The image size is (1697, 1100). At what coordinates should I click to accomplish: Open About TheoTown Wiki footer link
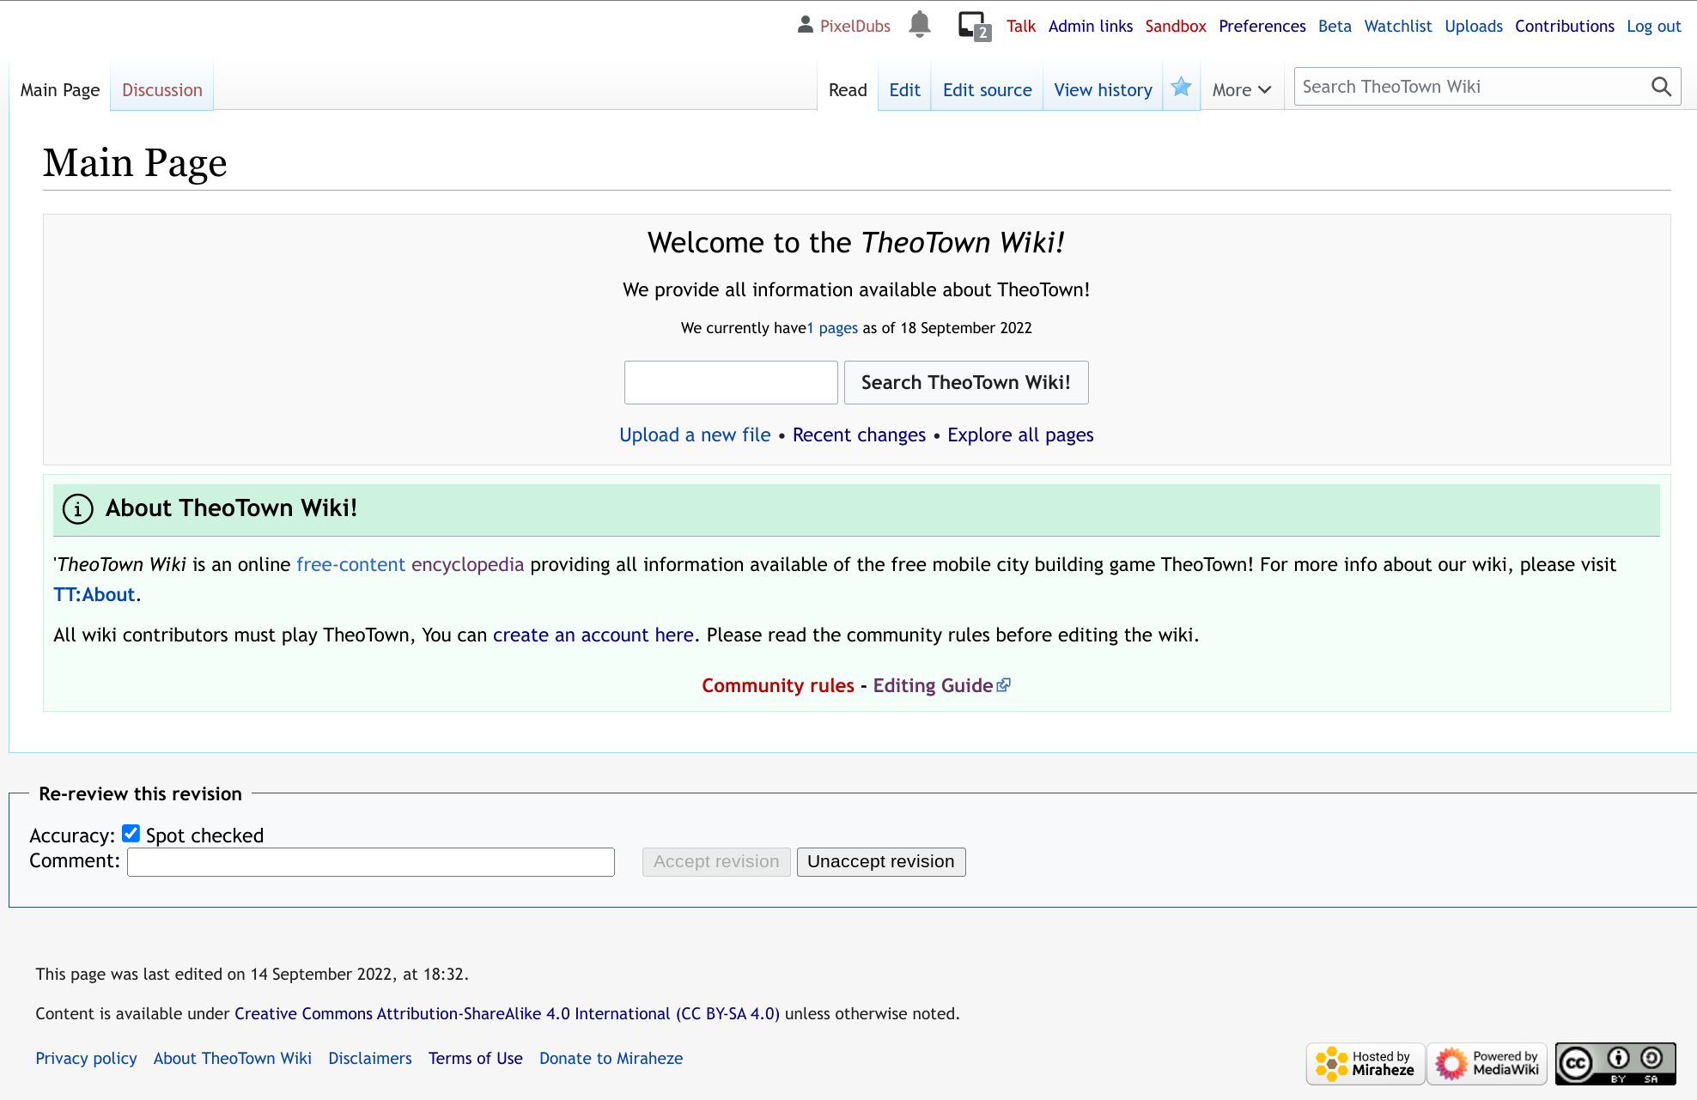(x=233, y=1059)
